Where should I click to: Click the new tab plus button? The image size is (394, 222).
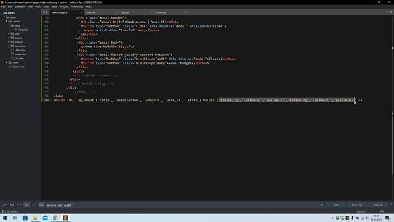[x=387, y=12]
